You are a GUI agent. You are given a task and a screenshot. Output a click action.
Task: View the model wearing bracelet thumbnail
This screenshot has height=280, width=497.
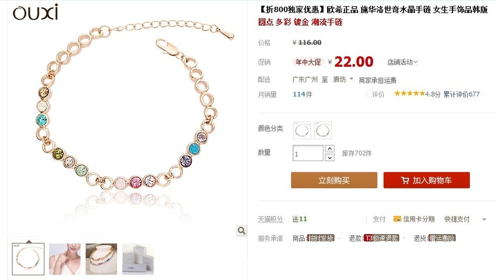pyautogui.click(x=65, y=259)
